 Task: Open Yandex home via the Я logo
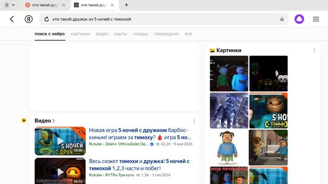coord(29,19)
